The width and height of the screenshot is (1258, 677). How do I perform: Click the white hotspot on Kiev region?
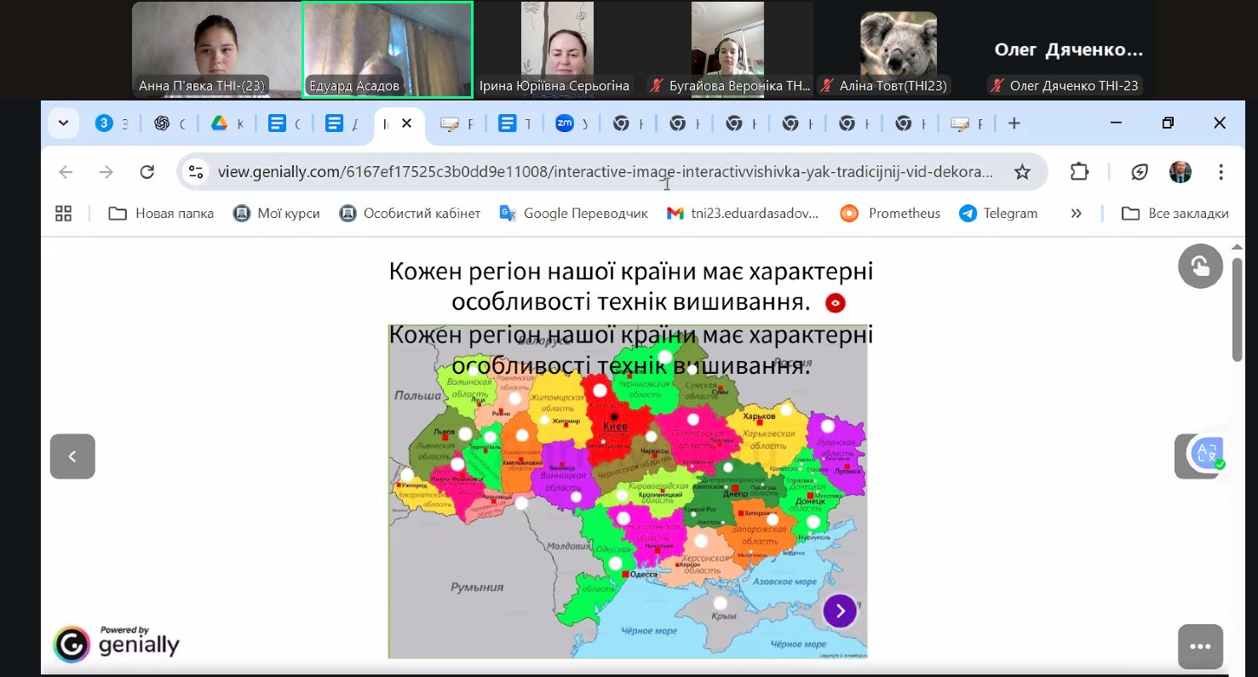point(600,391)
